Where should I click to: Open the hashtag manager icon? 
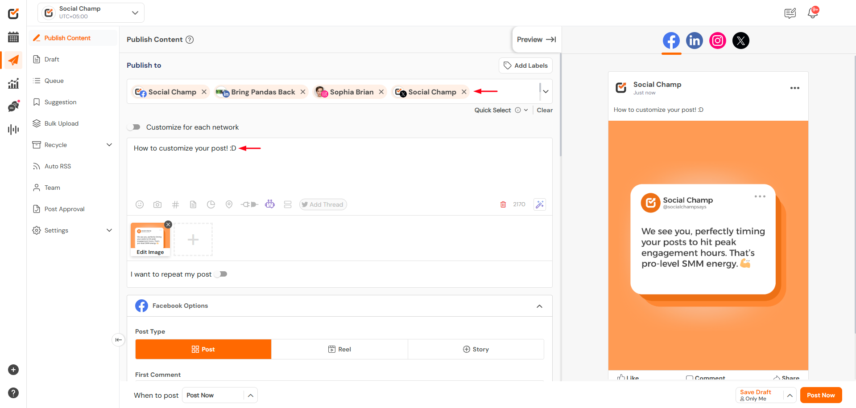tap(175, 204)
